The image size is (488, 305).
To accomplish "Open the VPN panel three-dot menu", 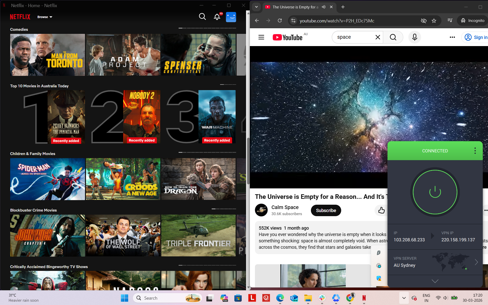I will click(x=475, y=151).
